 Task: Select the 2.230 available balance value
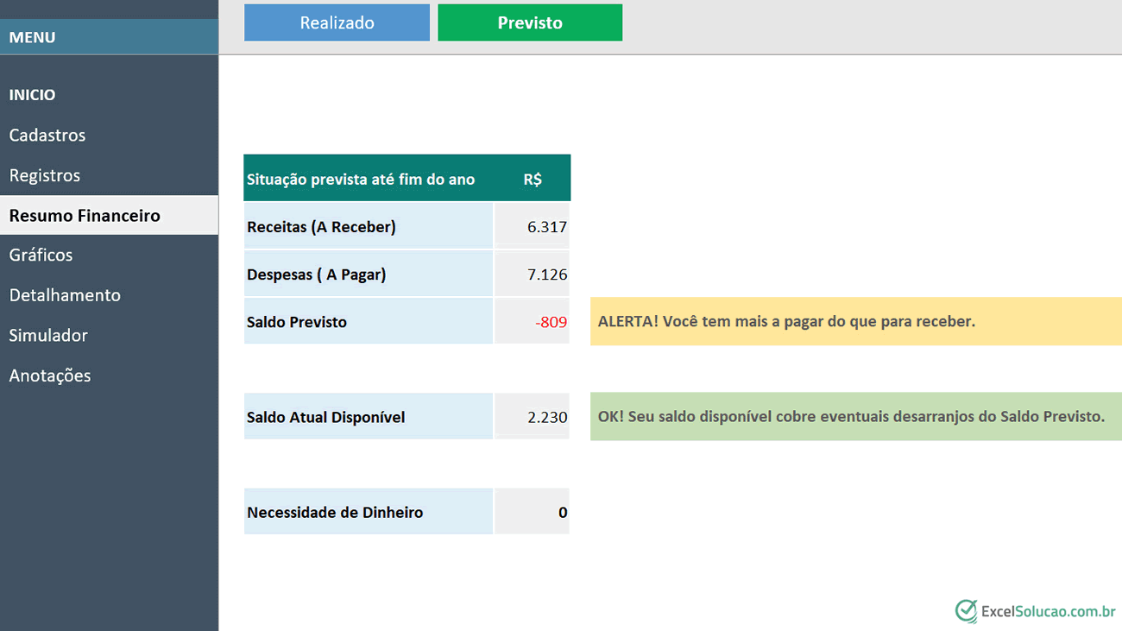click(x=532, y=417)
